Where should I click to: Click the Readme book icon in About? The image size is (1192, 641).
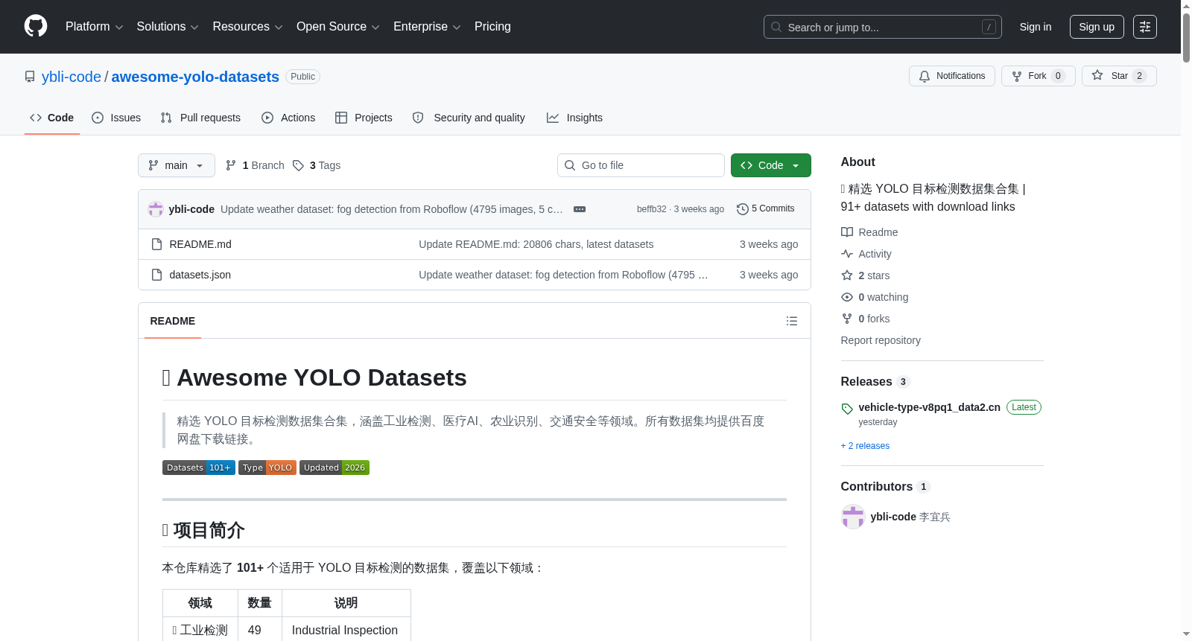(x=847, y=232)
